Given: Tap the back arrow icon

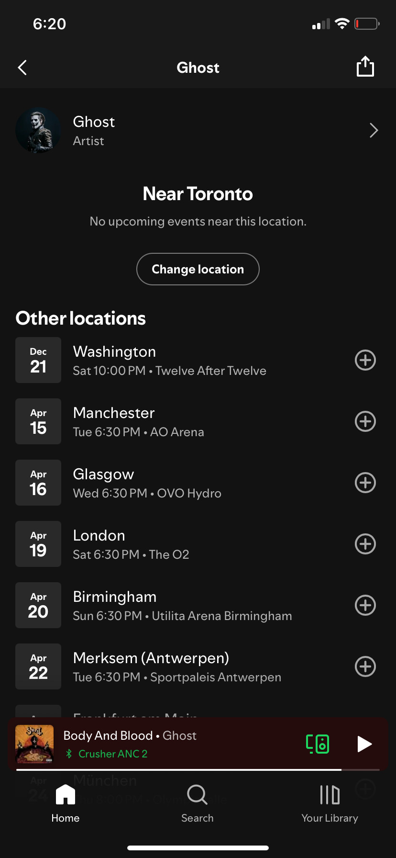Looking at the screenshot, I should point(22,68).
